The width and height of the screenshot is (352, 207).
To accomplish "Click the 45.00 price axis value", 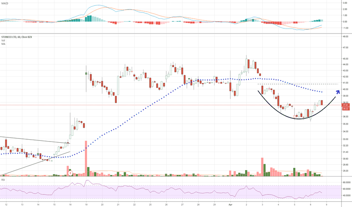I will (x=346, y=59).
